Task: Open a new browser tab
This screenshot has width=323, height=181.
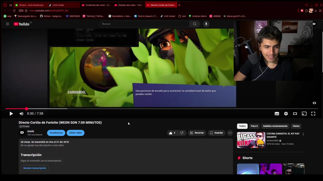Action: (179, 5)
